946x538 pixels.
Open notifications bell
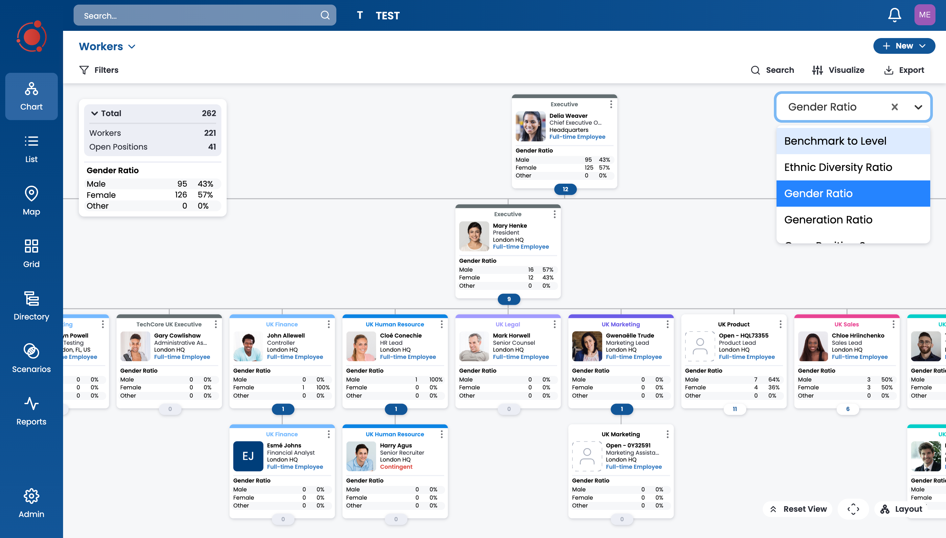(x=894, y=15)
